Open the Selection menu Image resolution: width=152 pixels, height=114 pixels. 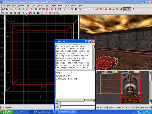tap(21, 6)
